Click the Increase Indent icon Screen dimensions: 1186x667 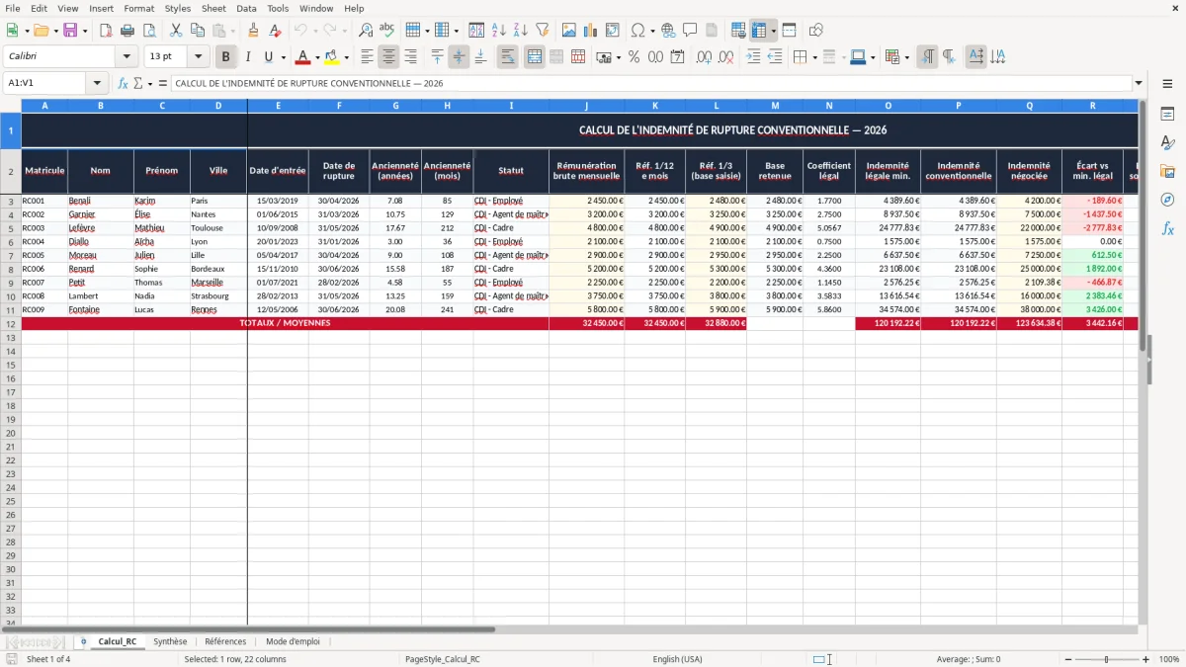click(x=753, y=57)
